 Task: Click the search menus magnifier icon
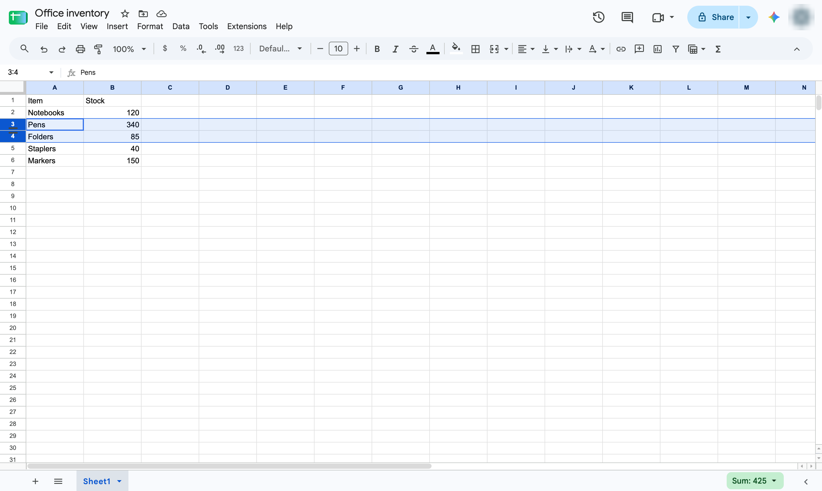click(24, 49)
